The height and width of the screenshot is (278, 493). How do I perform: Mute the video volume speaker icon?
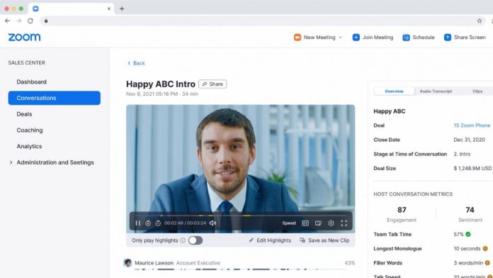pyautogui.click(x=212, y=223)
